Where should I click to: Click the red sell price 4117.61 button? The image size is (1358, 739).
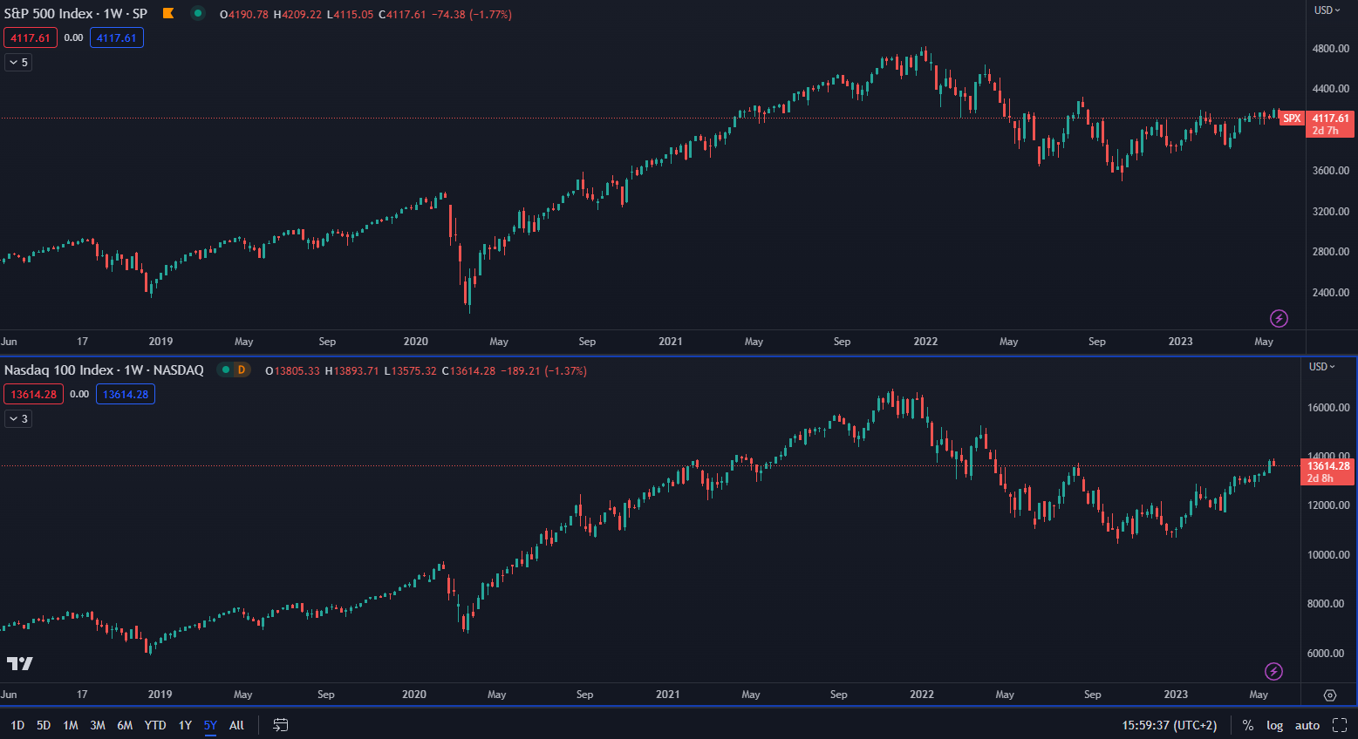click(x=31, y=38)
